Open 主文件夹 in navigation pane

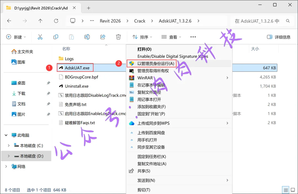(22, 52)
